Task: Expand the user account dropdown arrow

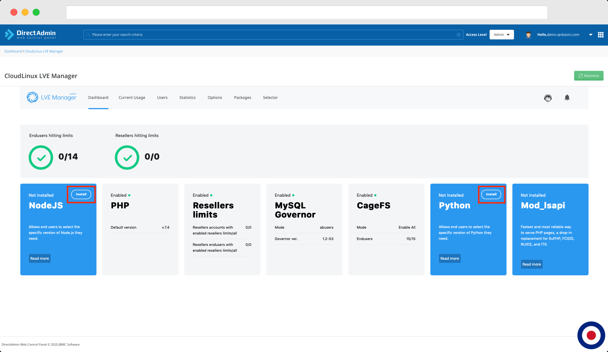Action: tap(590, 35)
